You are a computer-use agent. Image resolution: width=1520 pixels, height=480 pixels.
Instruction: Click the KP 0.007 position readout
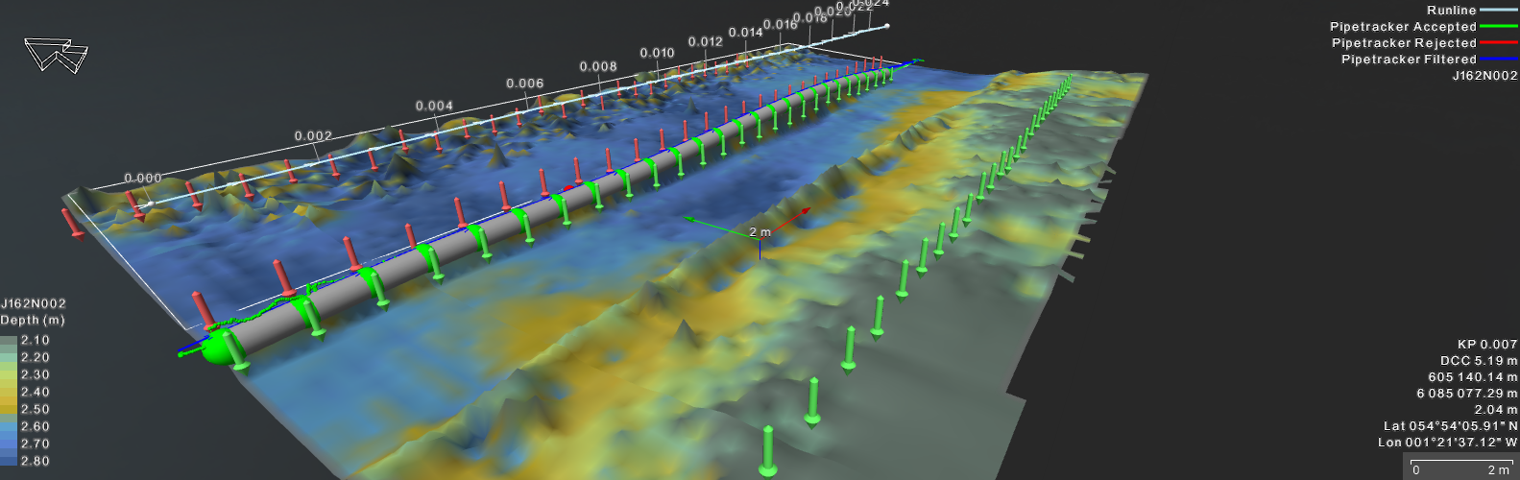[x=1486, y=344]
